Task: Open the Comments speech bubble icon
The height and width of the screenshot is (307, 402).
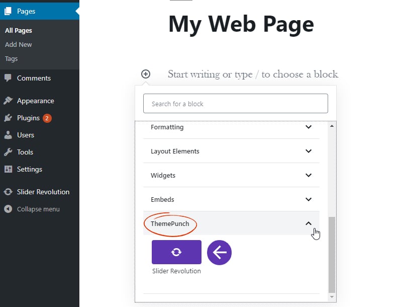Action: pos(8,78)
